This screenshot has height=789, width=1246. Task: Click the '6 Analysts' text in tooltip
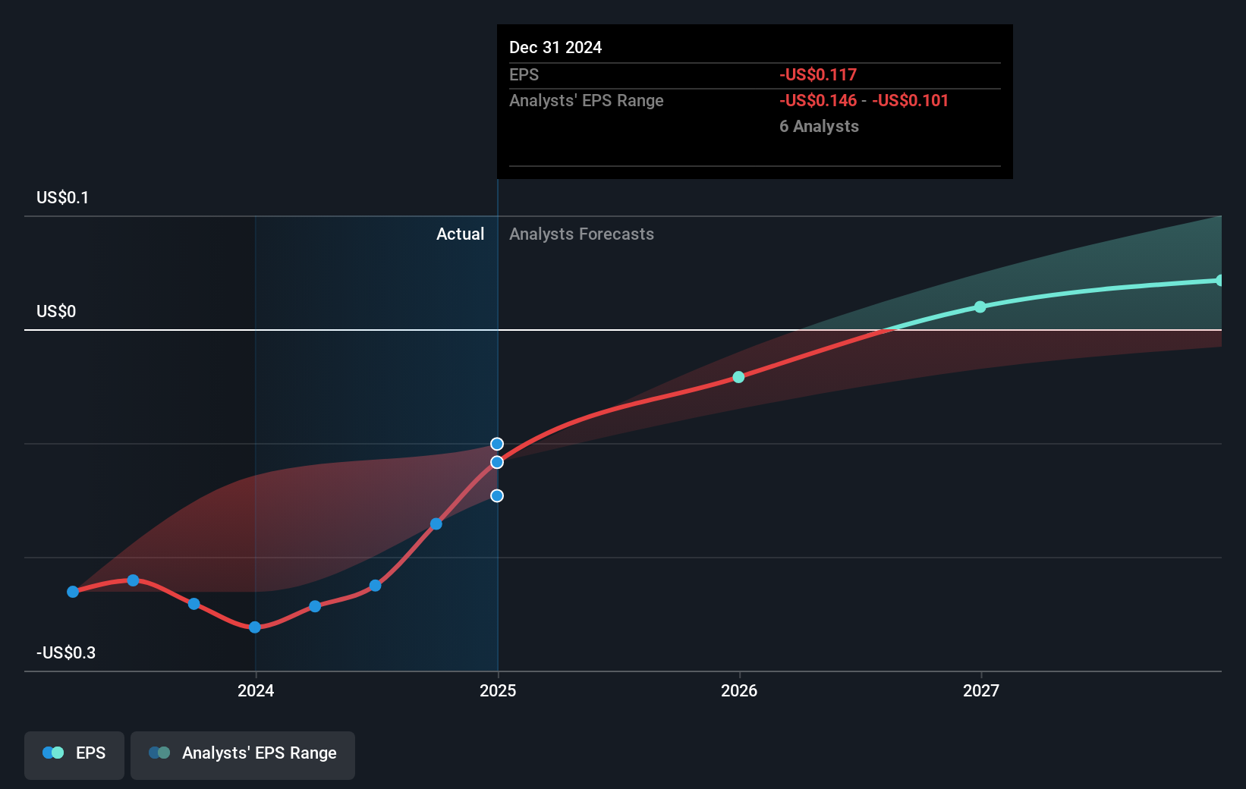click(819, 126)
